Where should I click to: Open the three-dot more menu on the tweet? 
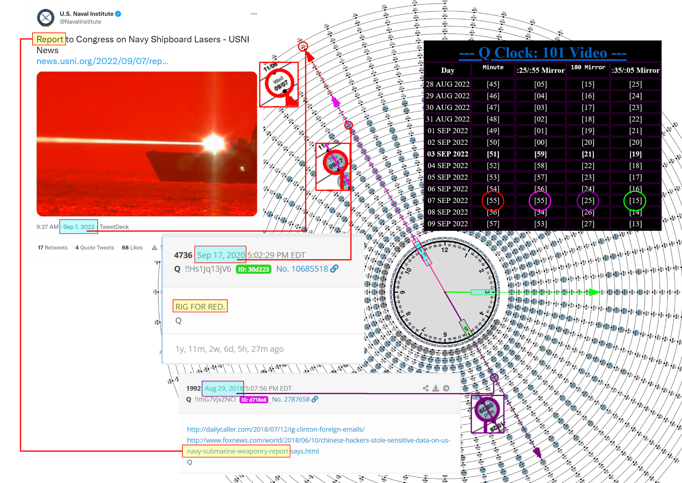click(x=254, y=14)
